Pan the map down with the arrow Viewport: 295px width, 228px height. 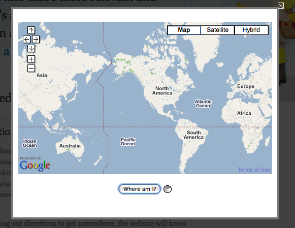(31, 48)
